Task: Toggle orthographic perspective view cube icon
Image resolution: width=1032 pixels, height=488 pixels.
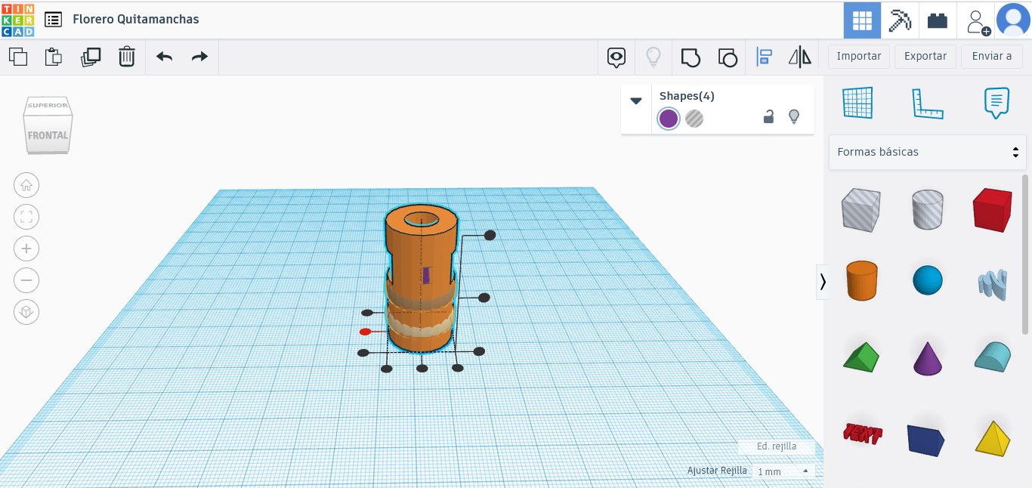Action: pos(26,312)
